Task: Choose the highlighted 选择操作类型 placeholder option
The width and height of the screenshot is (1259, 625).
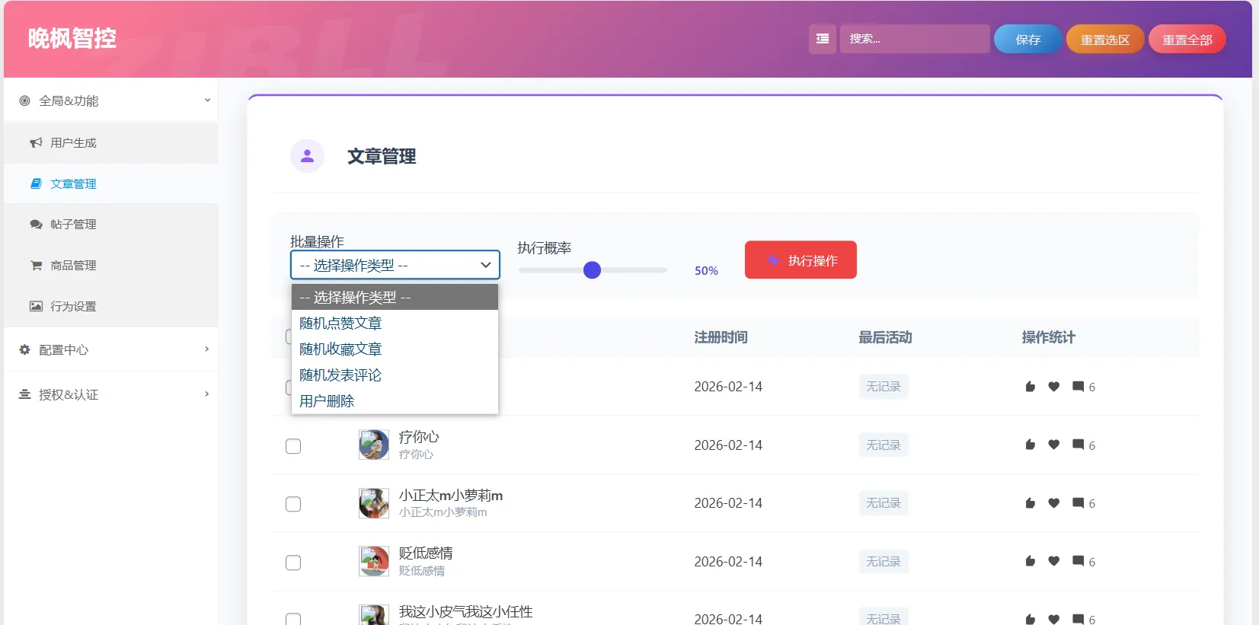Action: 395,297
